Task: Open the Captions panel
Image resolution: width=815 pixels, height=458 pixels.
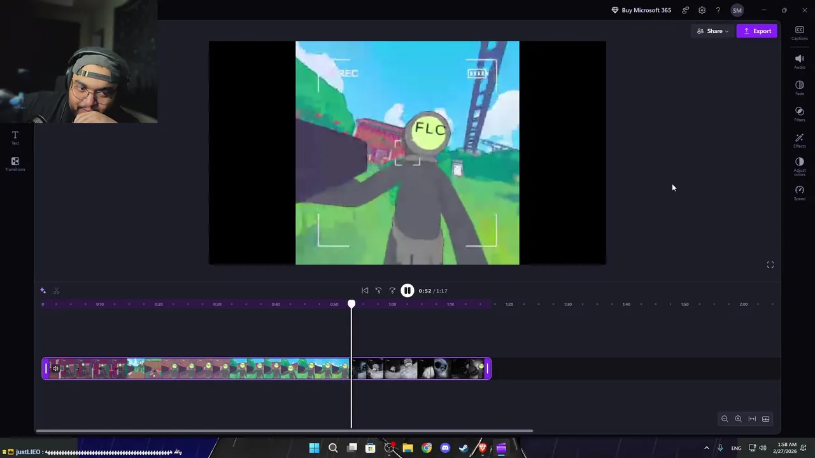Action: 800,33
